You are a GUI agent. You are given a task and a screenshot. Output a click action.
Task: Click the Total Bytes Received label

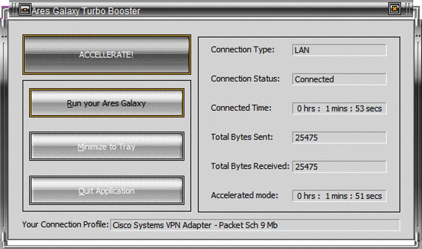250,166
